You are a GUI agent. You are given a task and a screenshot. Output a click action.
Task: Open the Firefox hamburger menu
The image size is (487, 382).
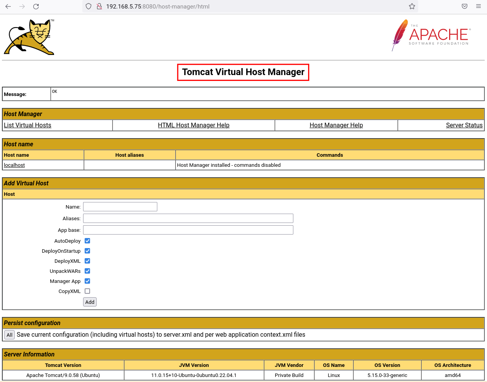478,7
